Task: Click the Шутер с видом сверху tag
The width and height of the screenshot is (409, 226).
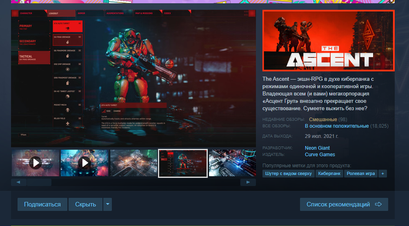Action: click(x=289, y=174)
